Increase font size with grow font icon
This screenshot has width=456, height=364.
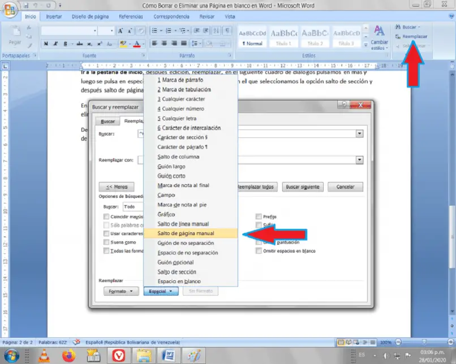pyautogui.click(x=120, y=31)
